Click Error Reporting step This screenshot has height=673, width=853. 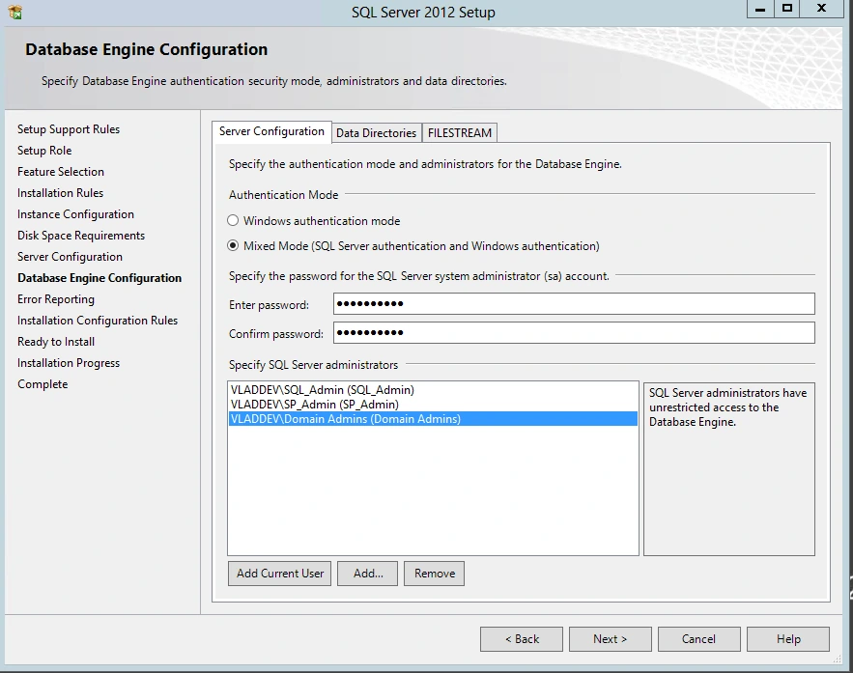[56, 299]
